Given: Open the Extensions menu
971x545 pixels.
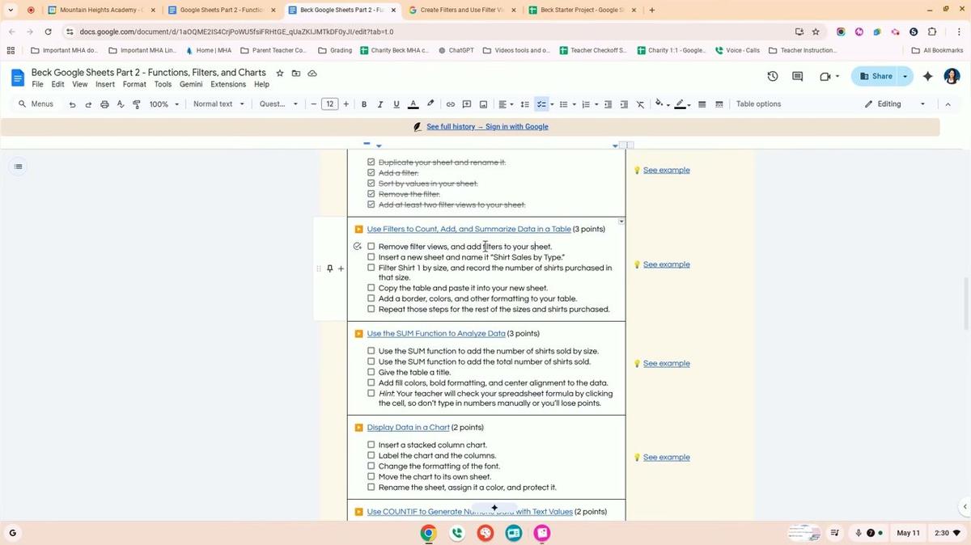Looking at the screenshot, I should click(228, 84).
